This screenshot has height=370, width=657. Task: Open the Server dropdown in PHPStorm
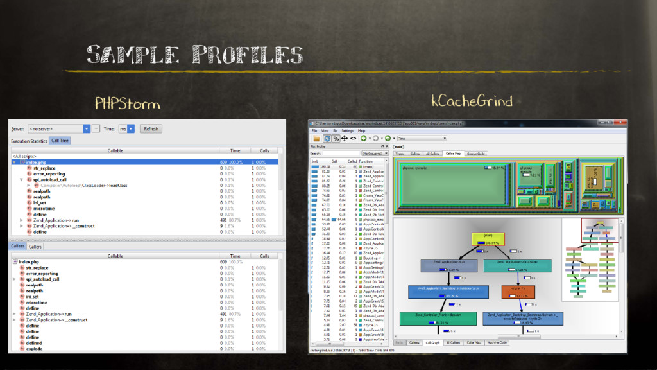pyautogui.click(x=59, y=128)
